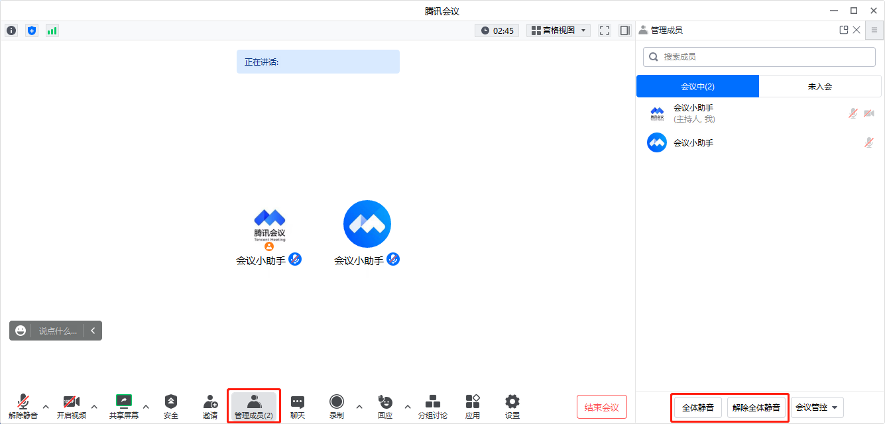Click the blue security shield icon
The width and height of the screenshot is (885, 424).
pos(32,30)
